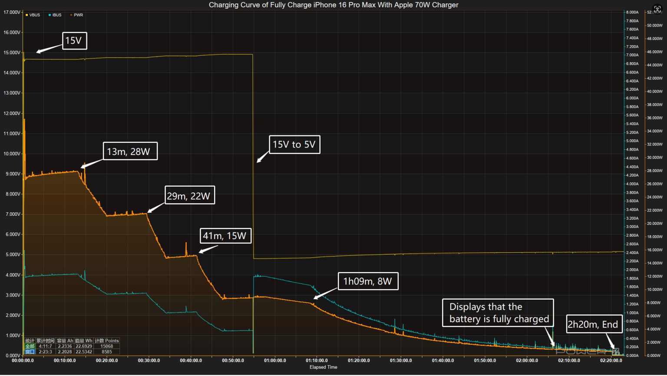The image size is (667, 376).
Task: Select the "1h09m, 8W" callout box
Action: [x=367, y=281]
